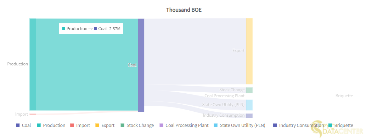Viewport: 366px width, 140px height.
Task: Click the Export legend label
Action: [x=108, y=126]
